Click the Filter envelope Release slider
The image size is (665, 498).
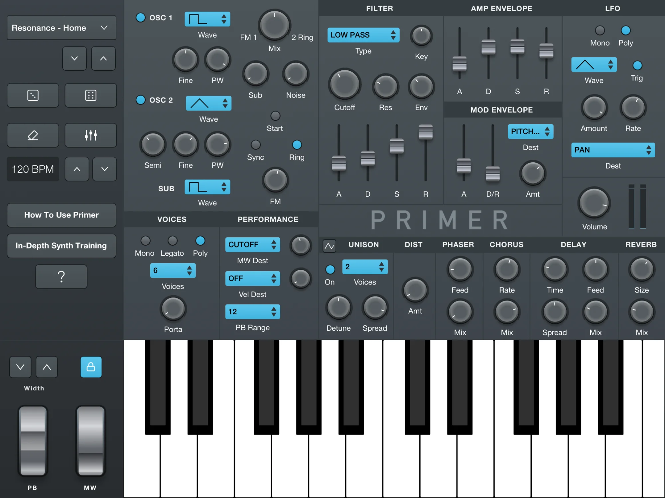click(x=426, y=131)
